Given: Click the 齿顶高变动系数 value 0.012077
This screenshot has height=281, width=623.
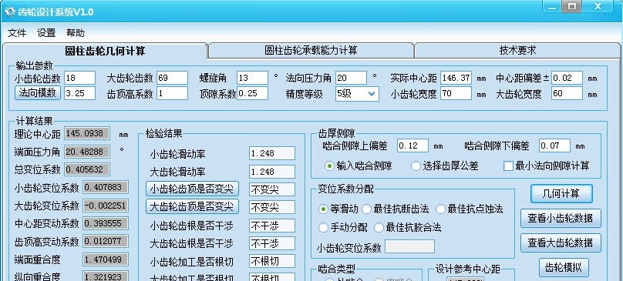Looking at the screenshot, I should 106,241.
